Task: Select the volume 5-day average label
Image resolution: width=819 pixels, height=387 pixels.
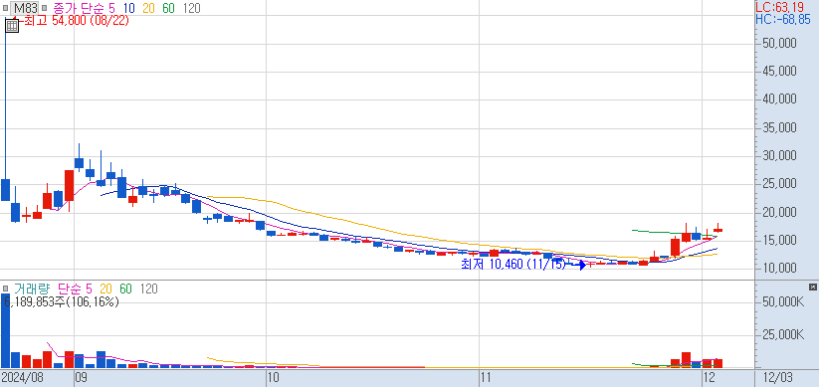Action: click(89, 289)
